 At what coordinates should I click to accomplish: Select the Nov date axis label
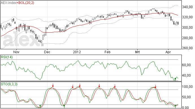coord(16,52)
